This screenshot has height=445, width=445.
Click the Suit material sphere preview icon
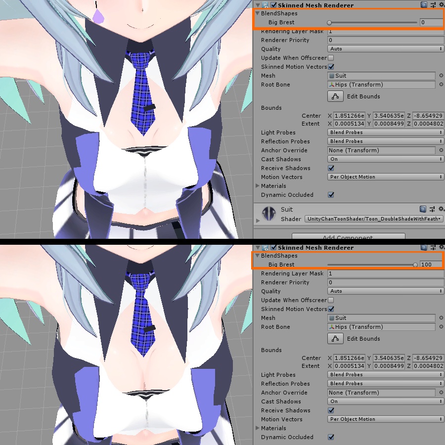click(x=269, y=213)
